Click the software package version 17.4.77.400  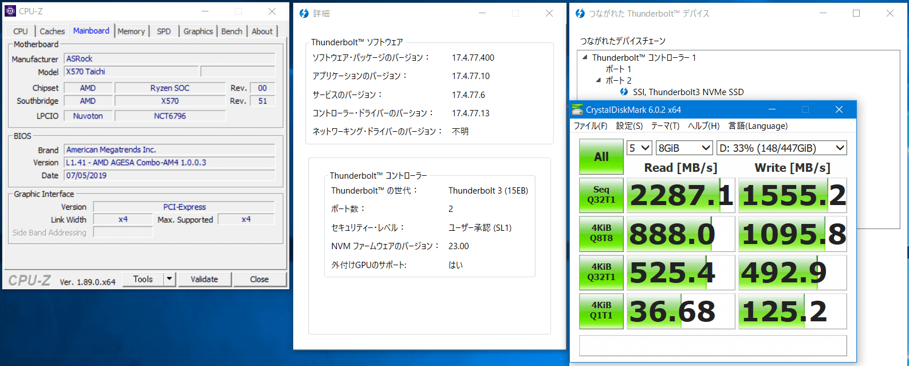coord(473,58)
